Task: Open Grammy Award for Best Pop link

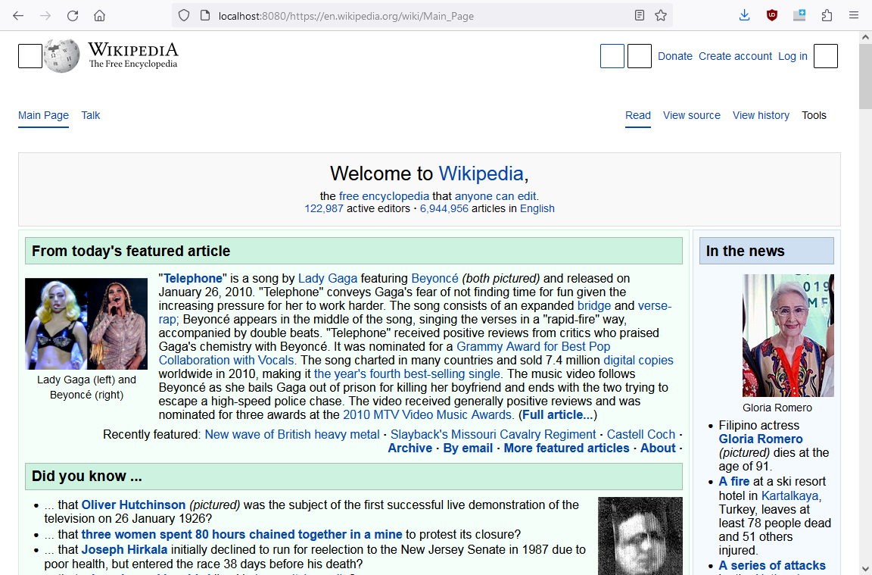Action: click(x=534, y=346)
